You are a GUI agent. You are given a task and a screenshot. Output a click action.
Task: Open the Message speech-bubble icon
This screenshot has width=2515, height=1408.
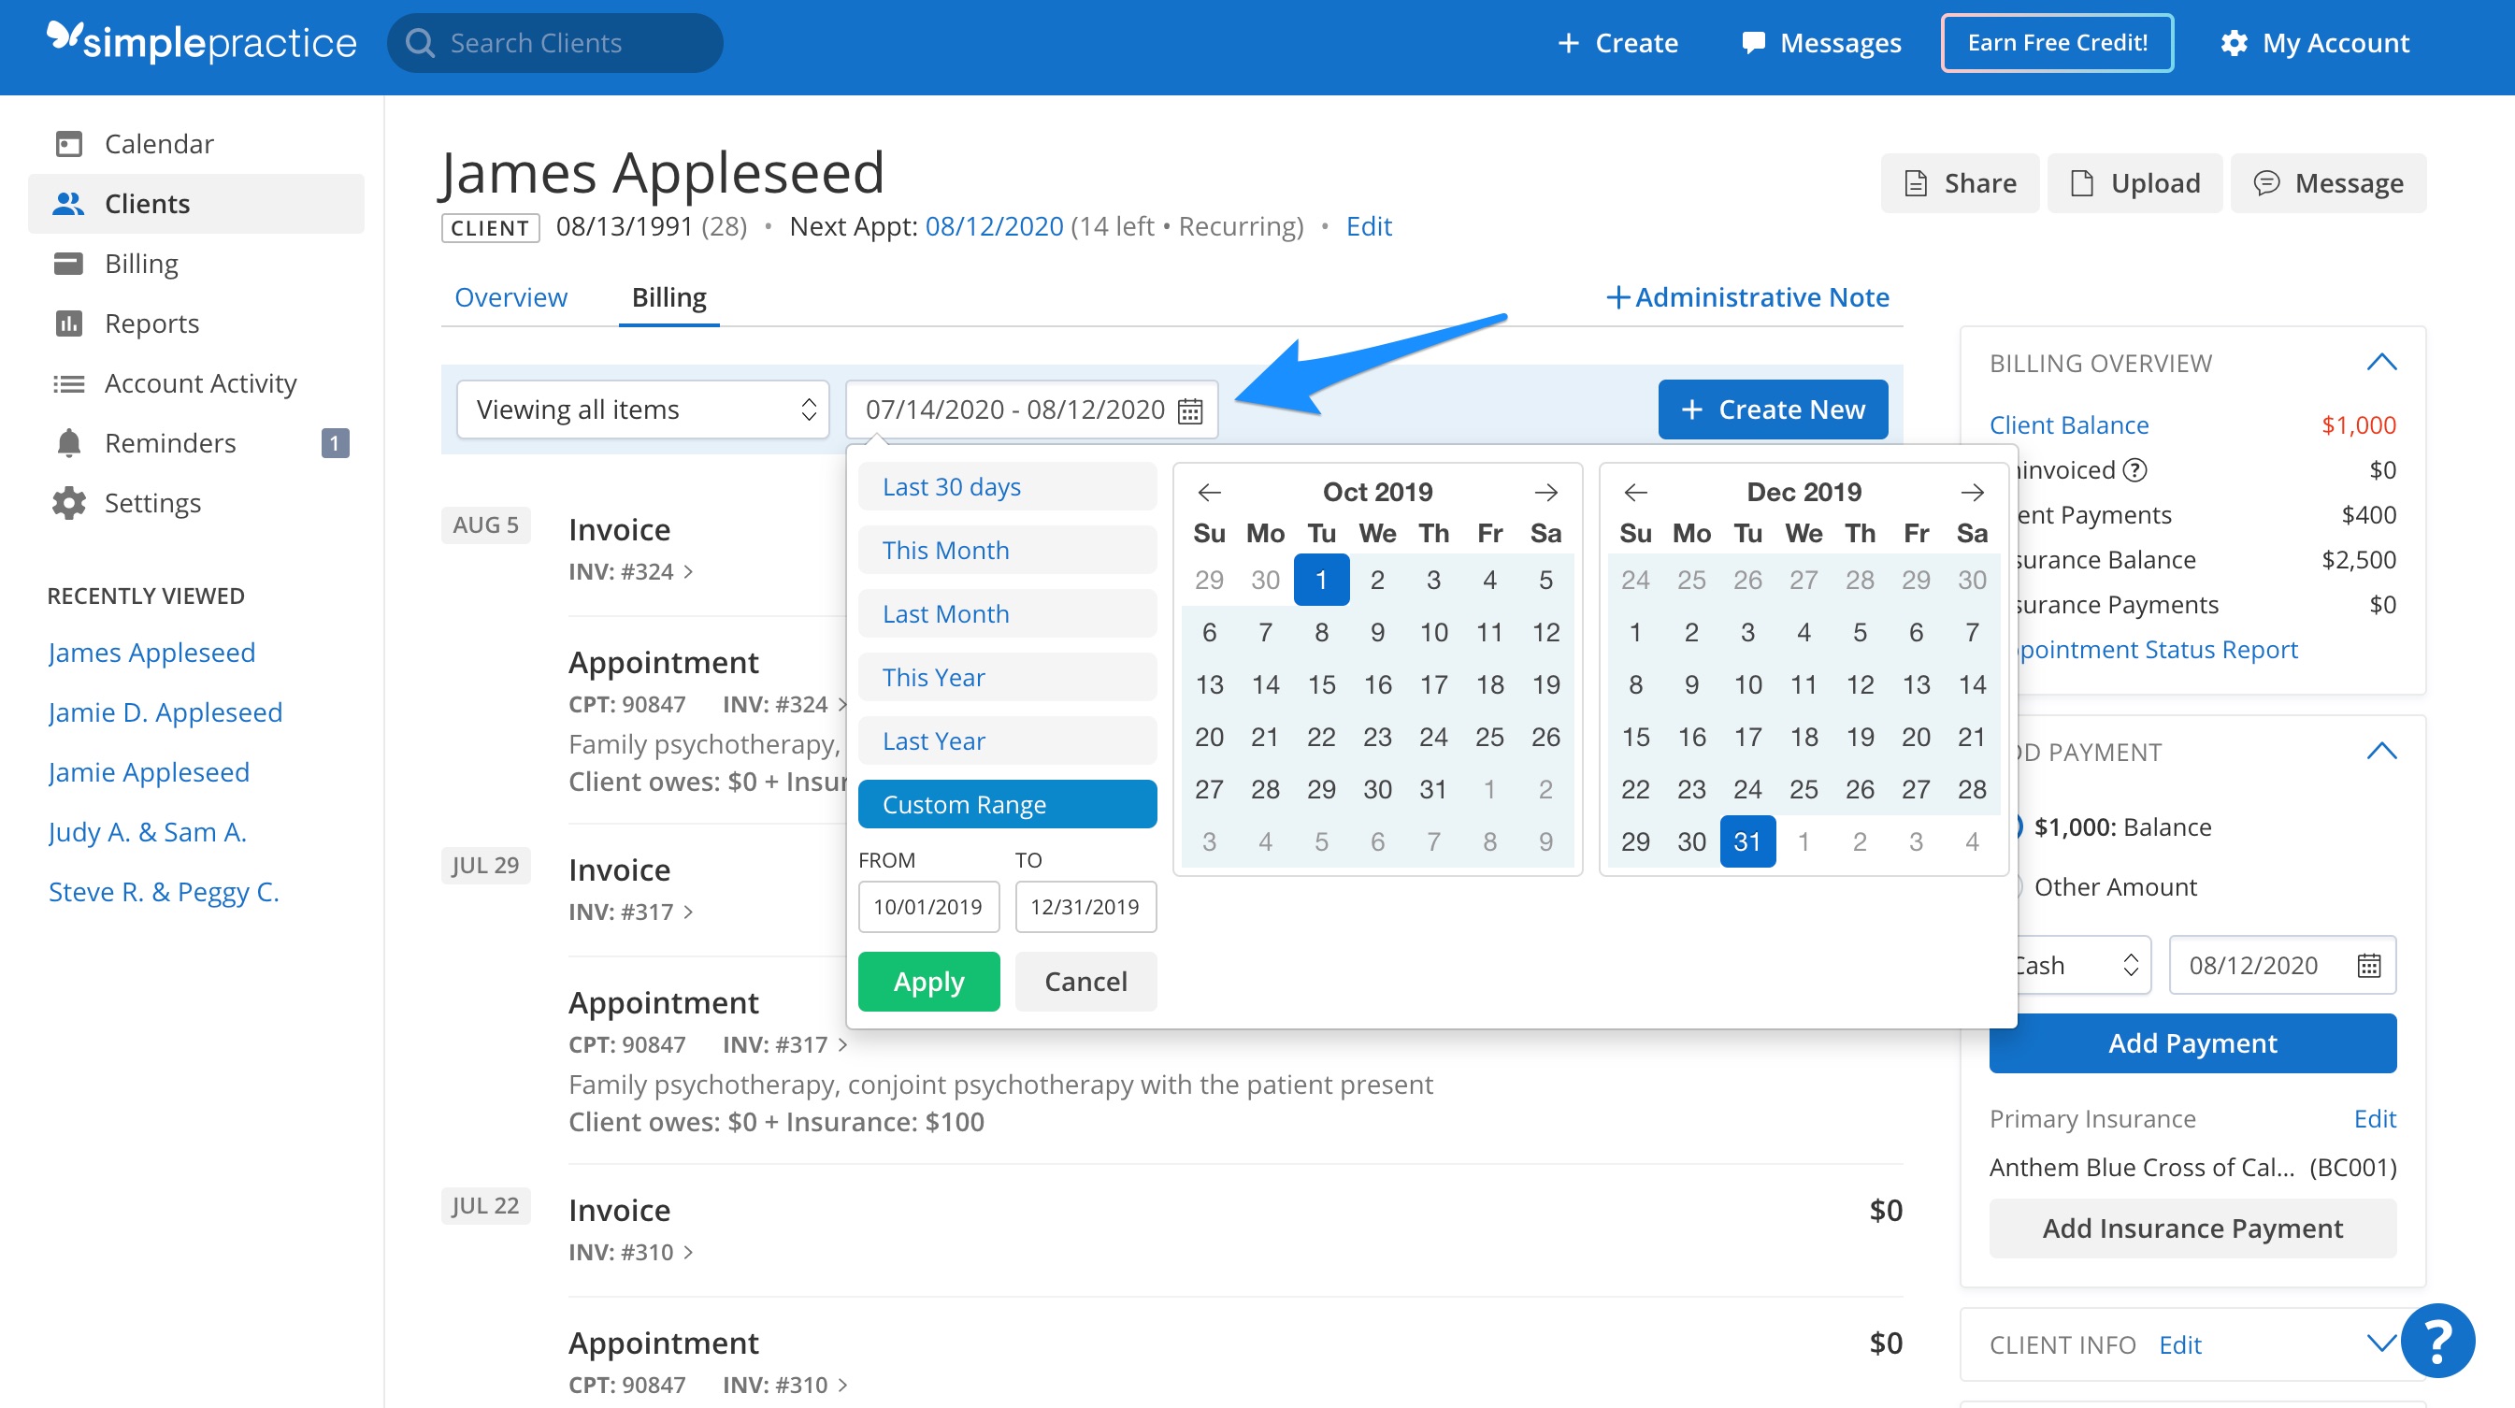2267,182
